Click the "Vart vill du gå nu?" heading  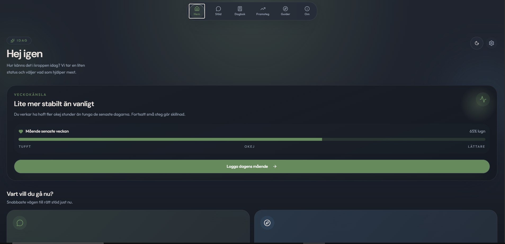(30, 194)
